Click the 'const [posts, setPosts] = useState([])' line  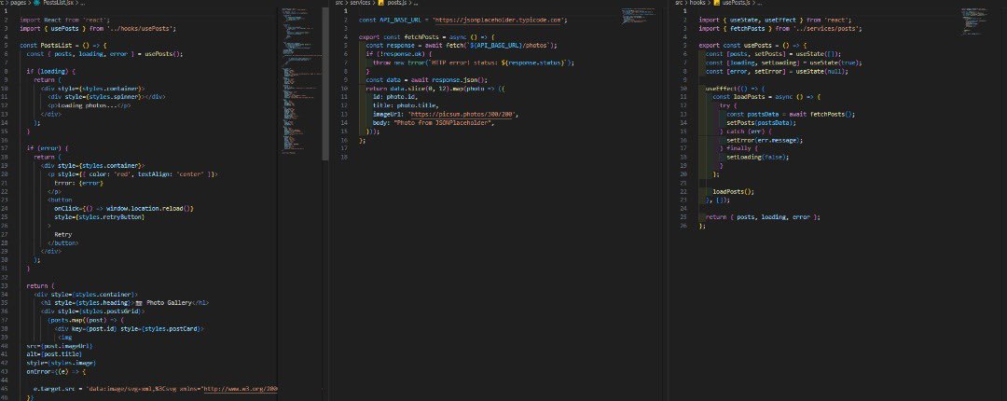click(773, 54)
